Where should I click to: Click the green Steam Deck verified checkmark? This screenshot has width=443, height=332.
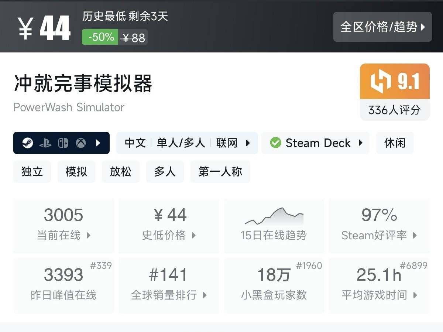pos(275,143)
